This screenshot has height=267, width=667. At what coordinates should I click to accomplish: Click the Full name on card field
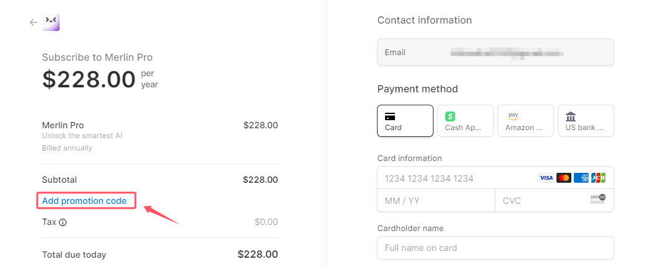pyautogui.click(x=496, y=248)
